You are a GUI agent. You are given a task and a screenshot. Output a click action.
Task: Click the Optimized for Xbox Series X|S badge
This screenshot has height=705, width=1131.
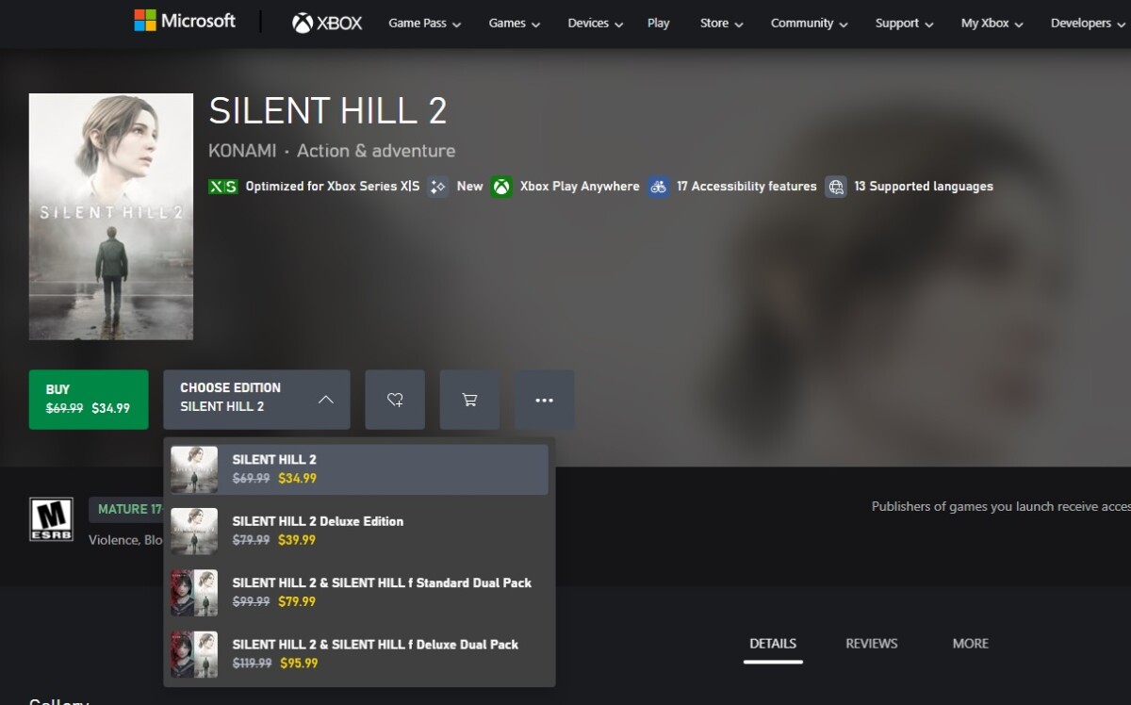(222, 186)
